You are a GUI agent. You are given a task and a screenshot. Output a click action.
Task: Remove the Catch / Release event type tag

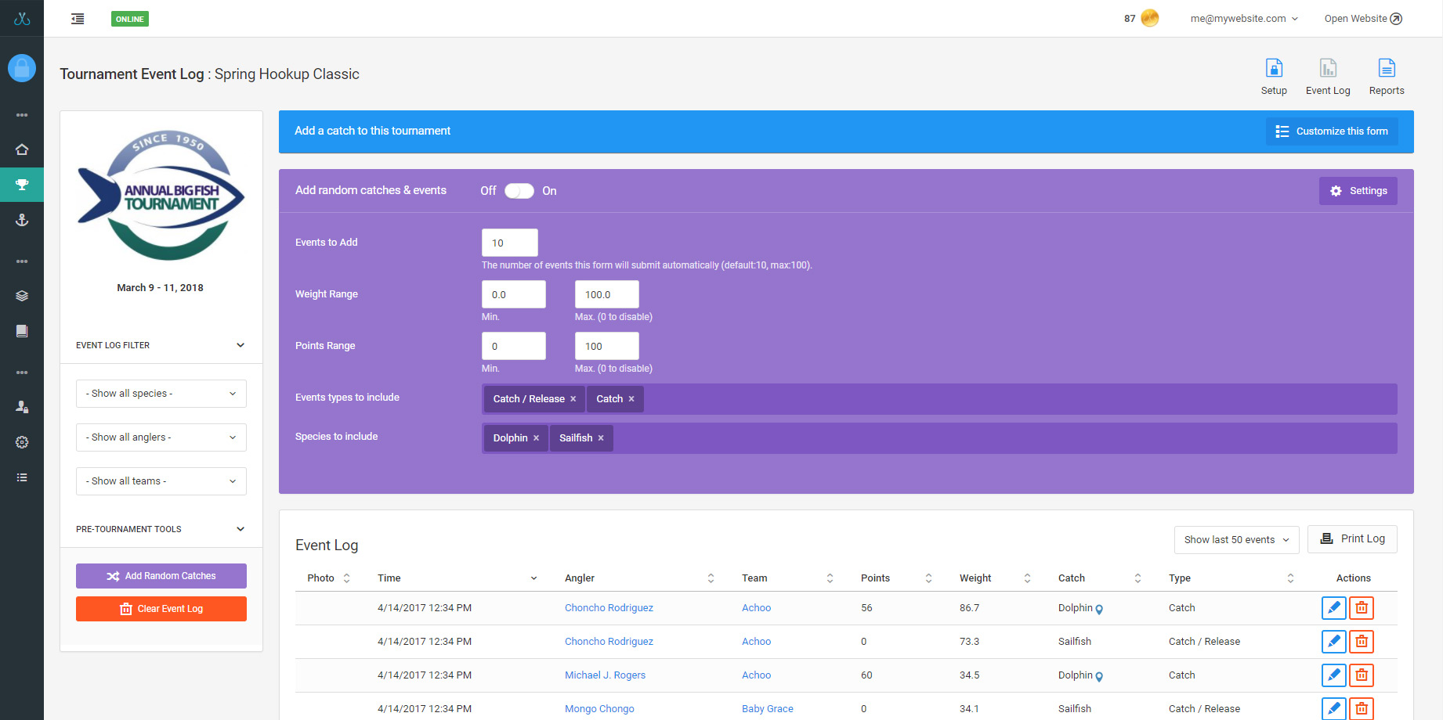573,399
